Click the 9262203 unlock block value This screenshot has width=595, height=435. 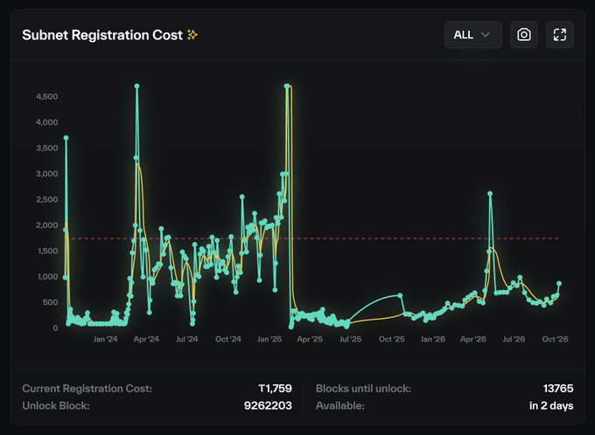tap(268, 405)
